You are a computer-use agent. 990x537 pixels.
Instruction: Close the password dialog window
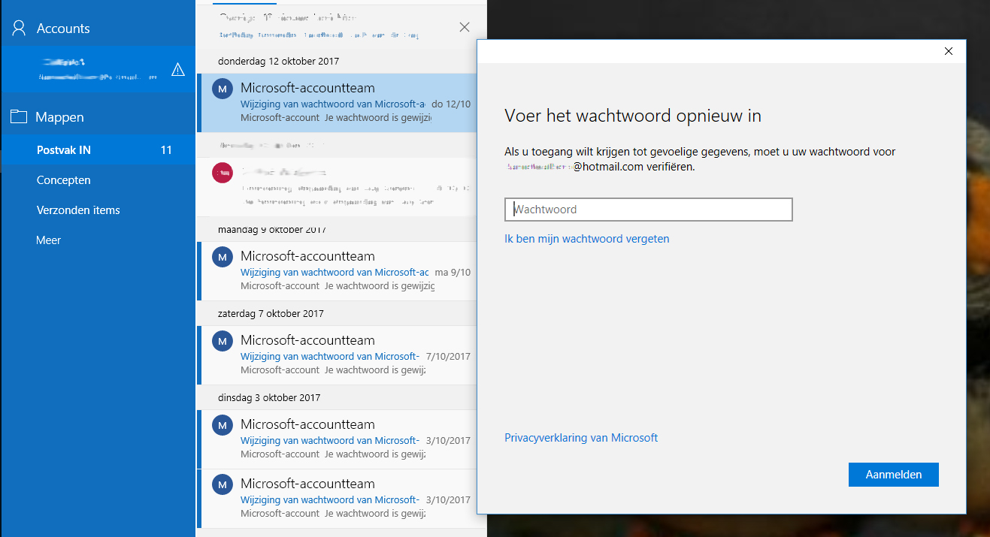coord(949,51)
